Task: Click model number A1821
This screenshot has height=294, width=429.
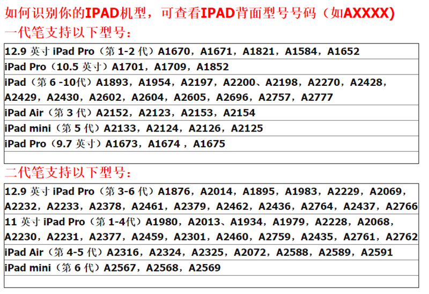Action: (x=258, y=51)
